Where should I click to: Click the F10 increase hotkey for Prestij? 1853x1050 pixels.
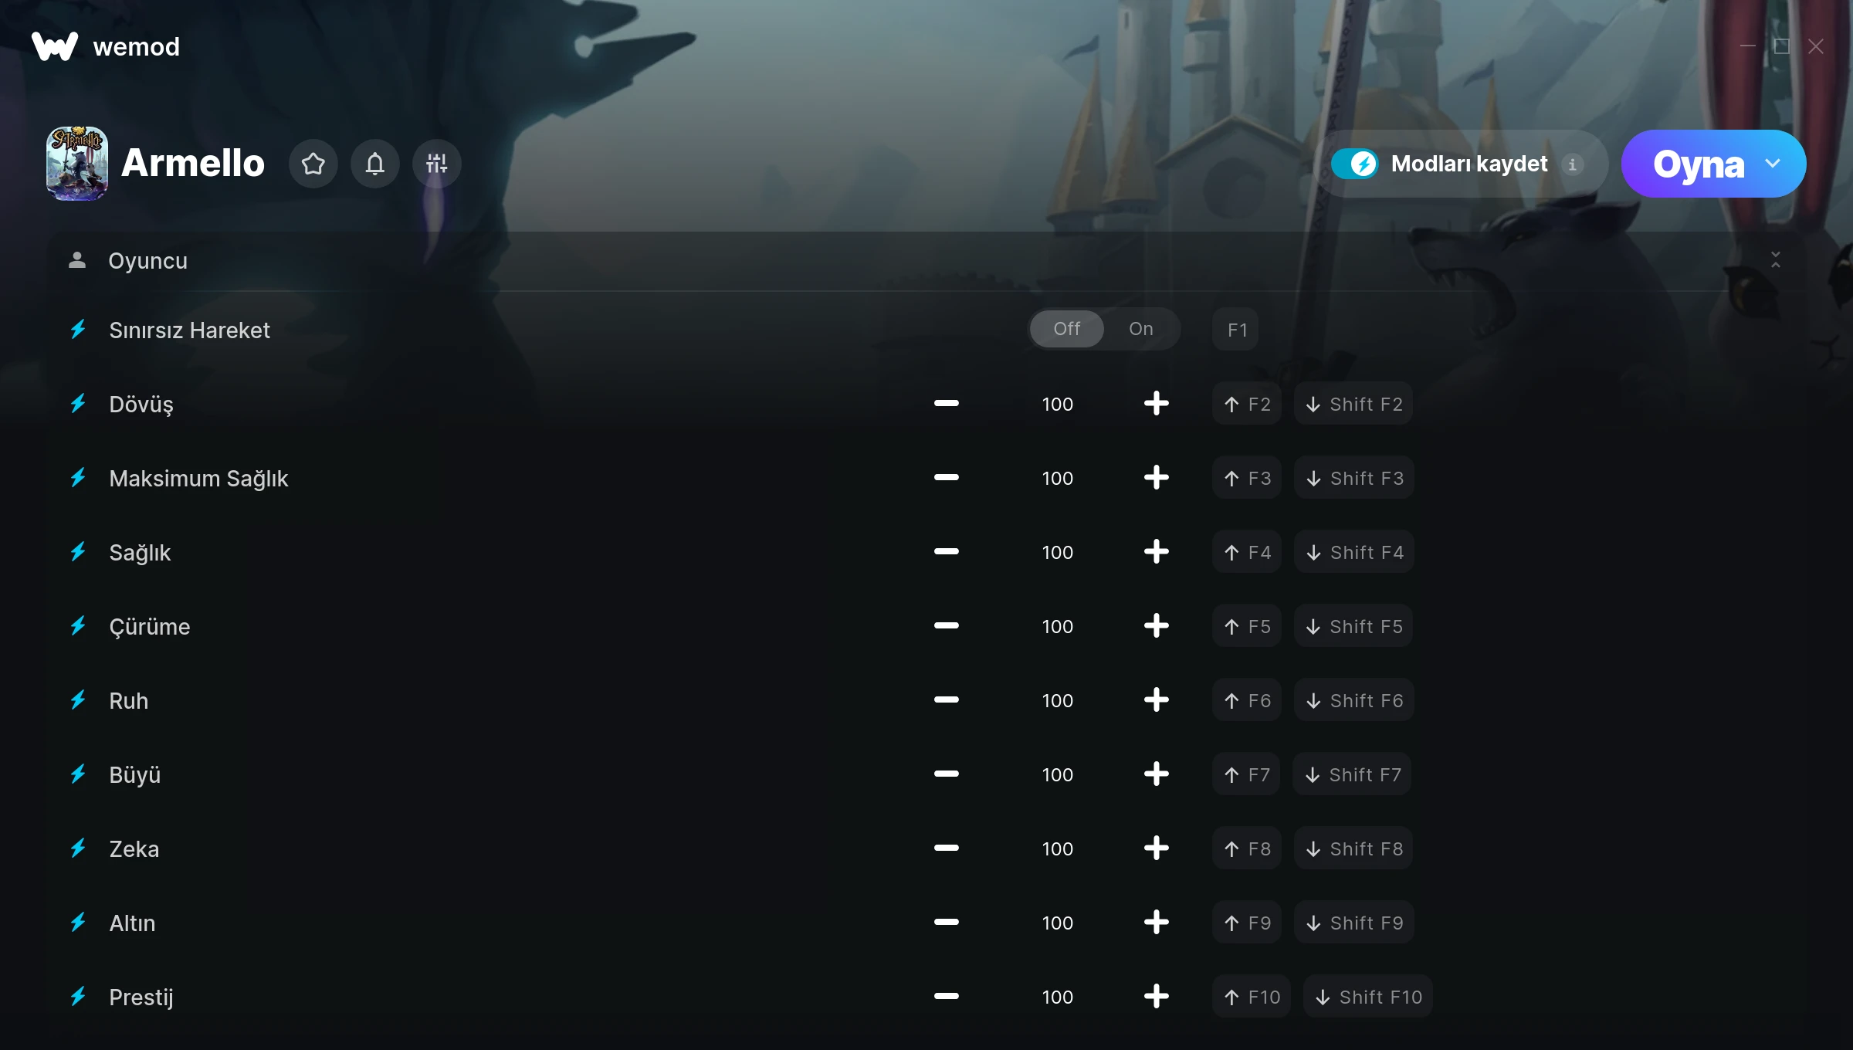pos(1252,997)
